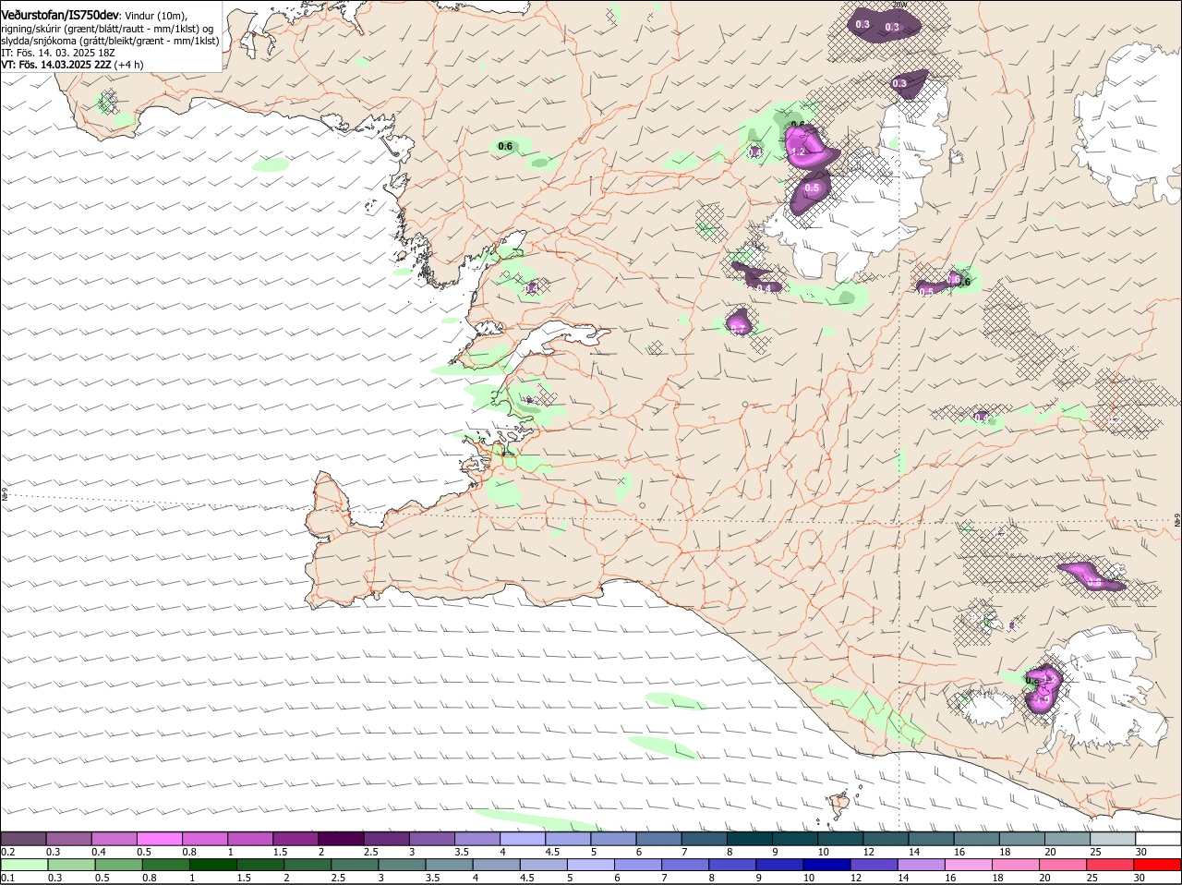Select the lavender top-row swatch between 4 and 4.5
Viewport: 1182px width, 885px height.
(x=523, y=839)
